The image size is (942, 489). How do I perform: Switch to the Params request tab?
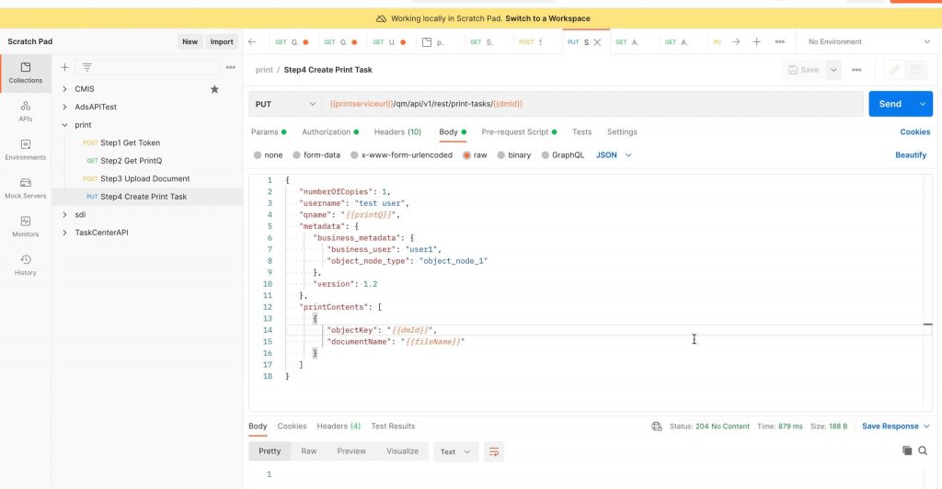click(x=269, y=132)
